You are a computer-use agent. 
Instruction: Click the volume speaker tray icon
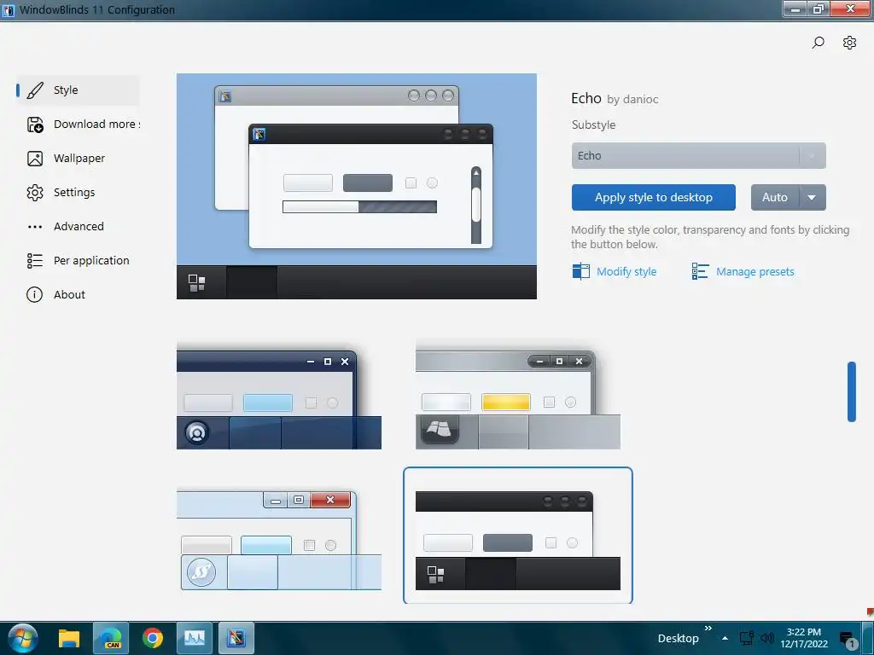(x=767, y=638)
